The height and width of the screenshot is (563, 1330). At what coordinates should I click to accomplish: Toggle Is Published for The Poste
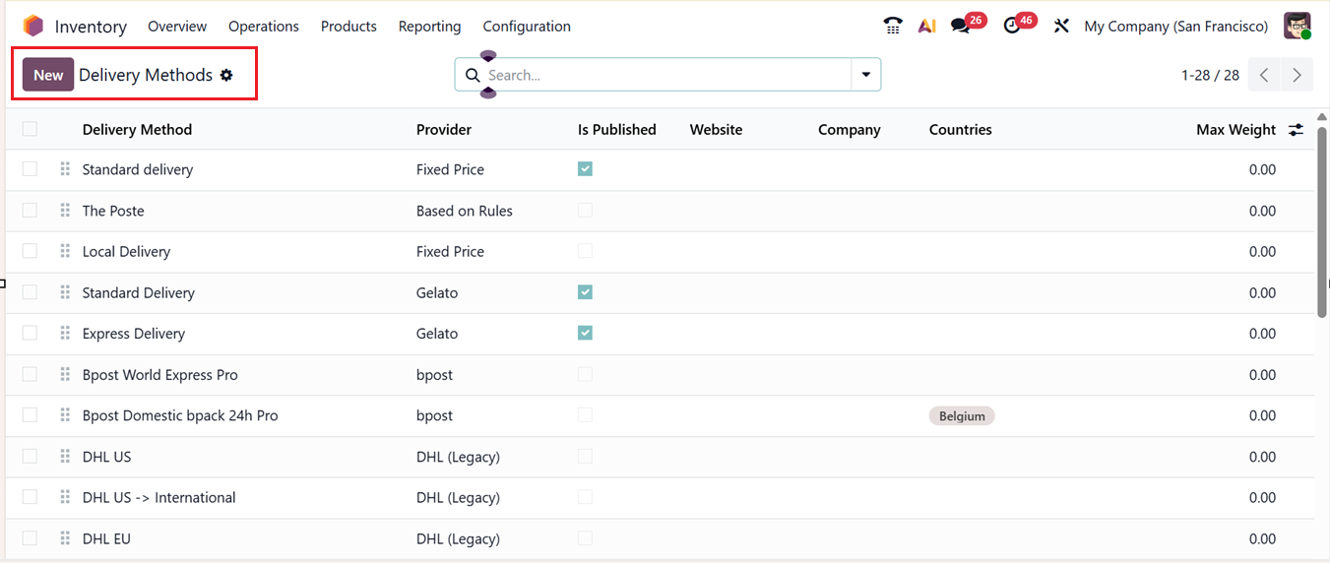coord(585,211)
